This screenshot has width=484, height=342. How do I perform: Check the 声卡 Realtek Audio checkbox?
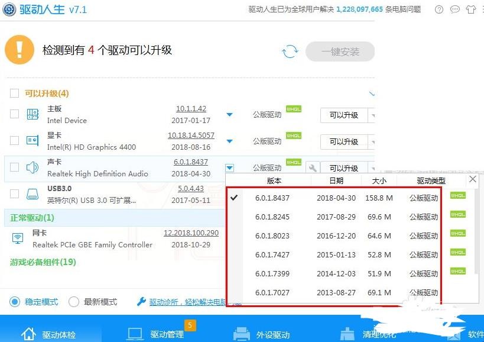point(14,167)
